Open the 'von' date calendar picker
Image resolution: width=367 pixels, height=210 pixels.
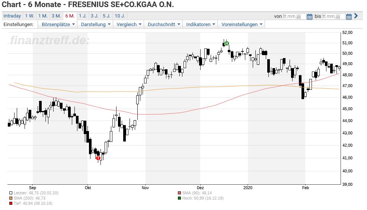coord(309,16)
